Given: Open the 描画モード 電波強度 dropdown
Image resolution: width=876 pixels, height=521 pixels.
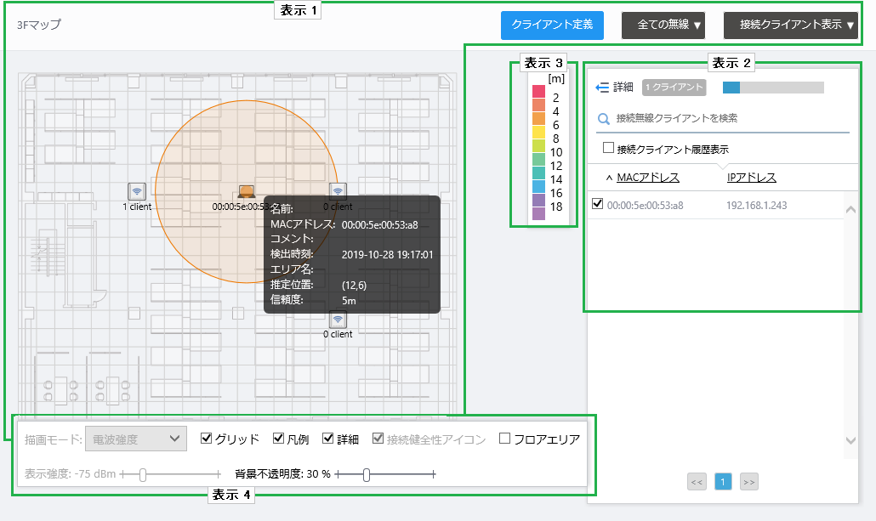Looking at the screenshot, I should click(136, 439).
